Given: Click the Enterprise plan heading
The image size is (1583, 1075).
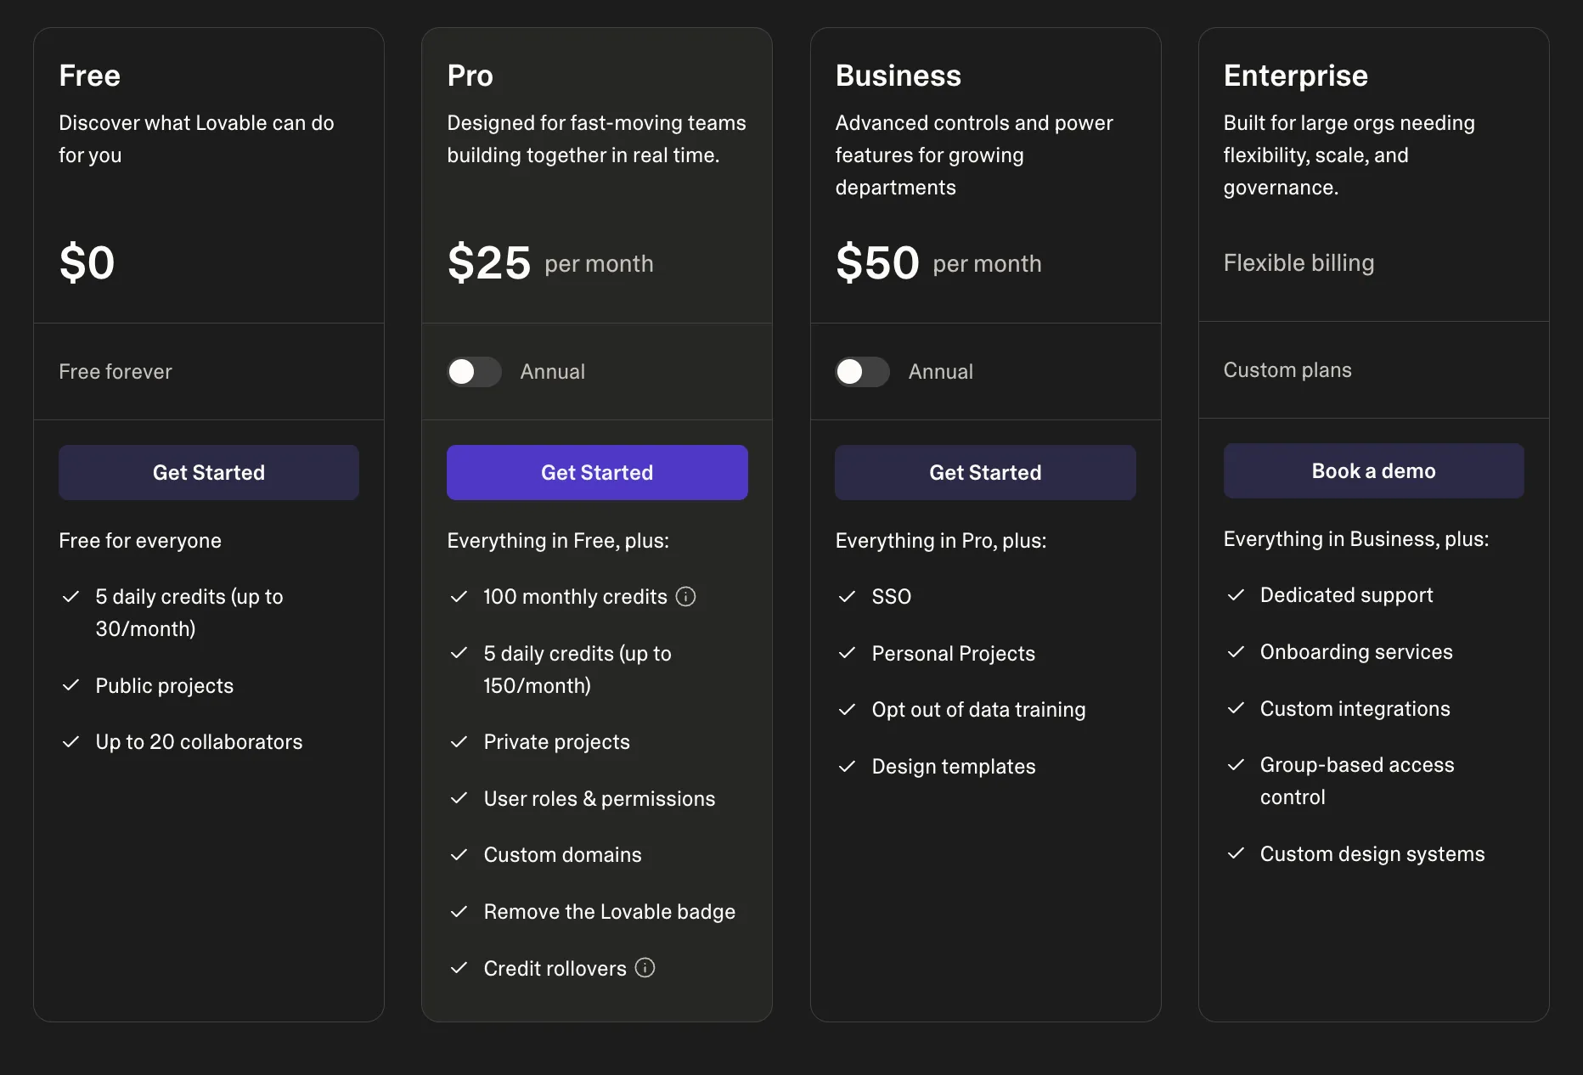Looking at the screenshot, I should pyautogui.click(x=1295, y=76).
